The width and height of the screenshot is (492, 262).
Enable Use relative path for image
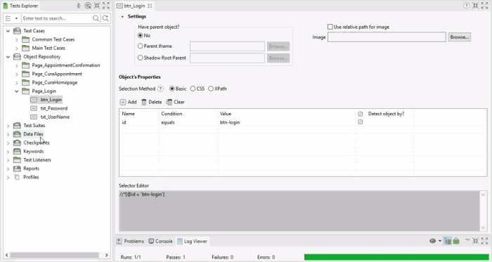[x=330, y=27]
